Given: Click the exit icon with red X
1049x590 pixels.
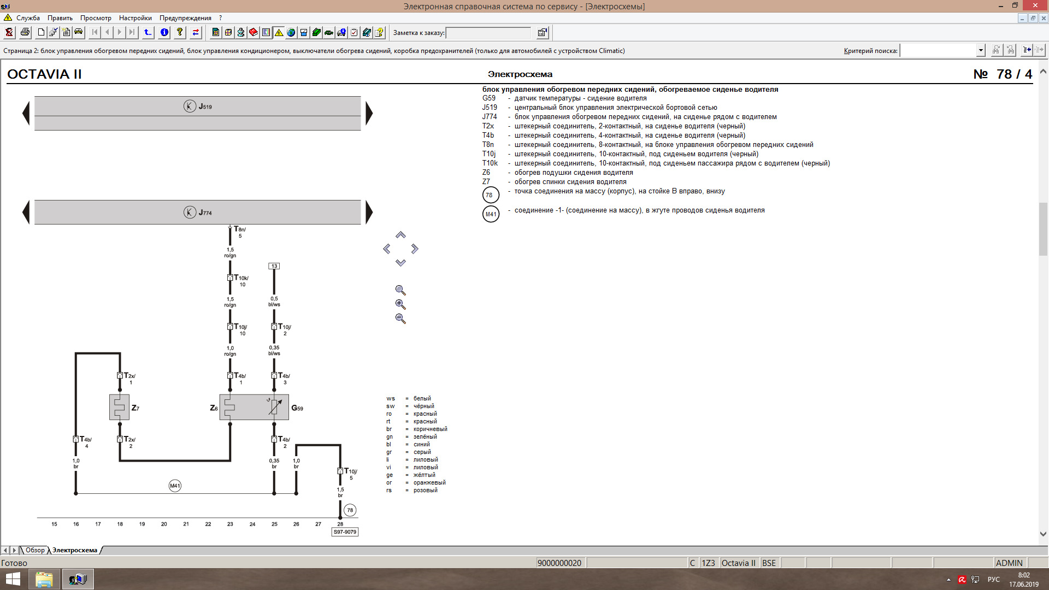Looking at the screenshot, I should [9, 33].
